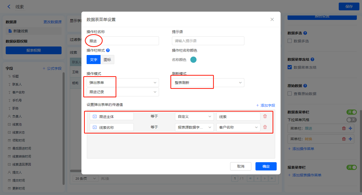This screenshot has height=195, width=362.
Task: Delete the 线索名称 transfer value row
Action: pos(265,127)
